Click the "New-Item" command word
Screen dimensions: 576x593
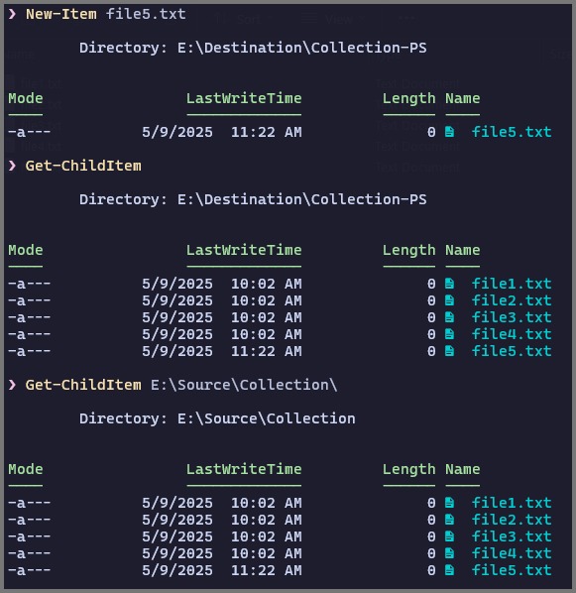coord(60,14)
